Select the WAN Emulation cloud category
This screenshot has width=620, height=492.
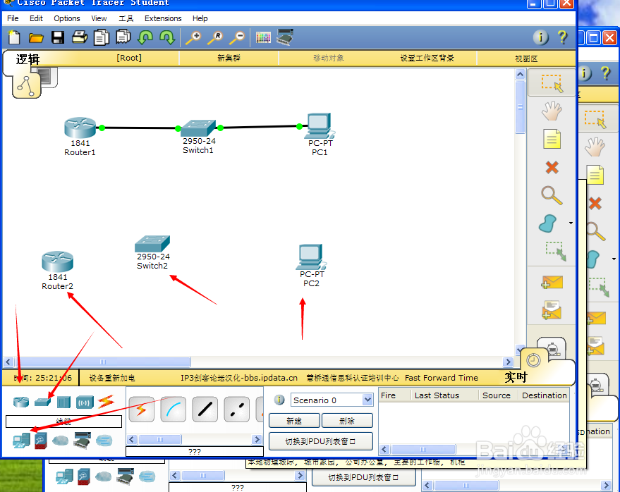(60, 441)
